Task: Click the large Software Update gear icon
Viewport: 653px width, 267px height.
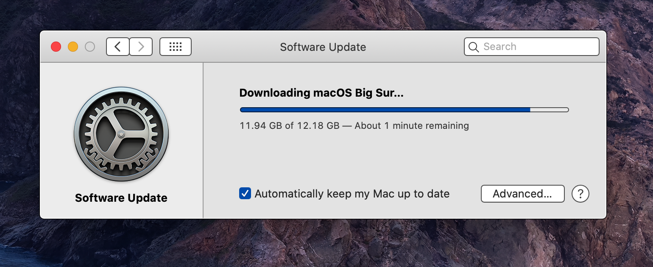Action: coord(121,134)
